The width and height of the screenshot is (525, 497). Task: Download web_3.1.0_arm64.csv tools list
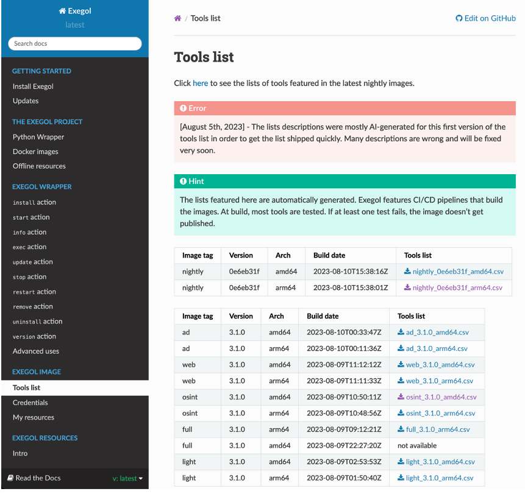(x=435, y=381)
